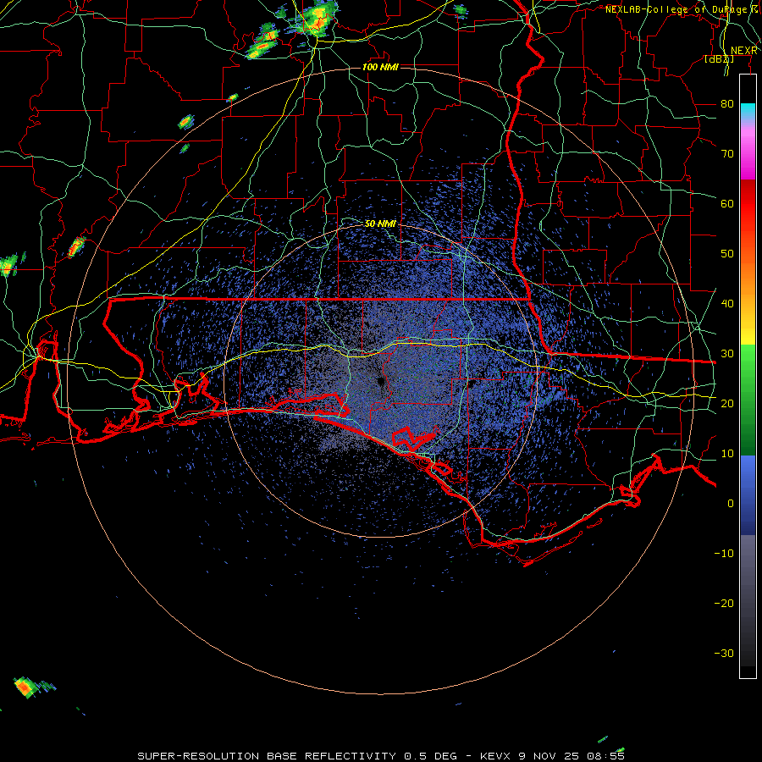Viewport: 762px width, 762px height.
Task: Click the 20 value on the dBZ scale
Action: coord(727,404)
